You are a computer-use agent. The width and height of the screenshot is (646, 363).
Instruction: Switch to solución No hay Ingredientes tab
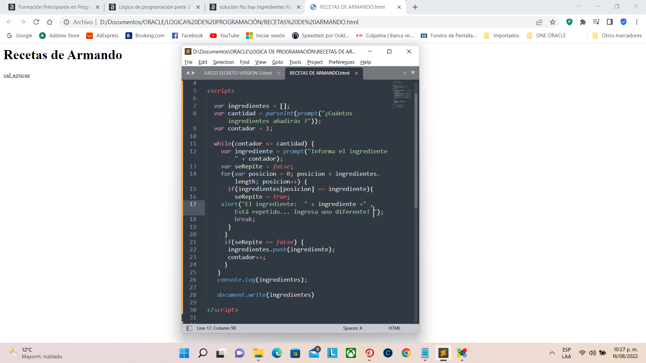[x=255, y=7]
